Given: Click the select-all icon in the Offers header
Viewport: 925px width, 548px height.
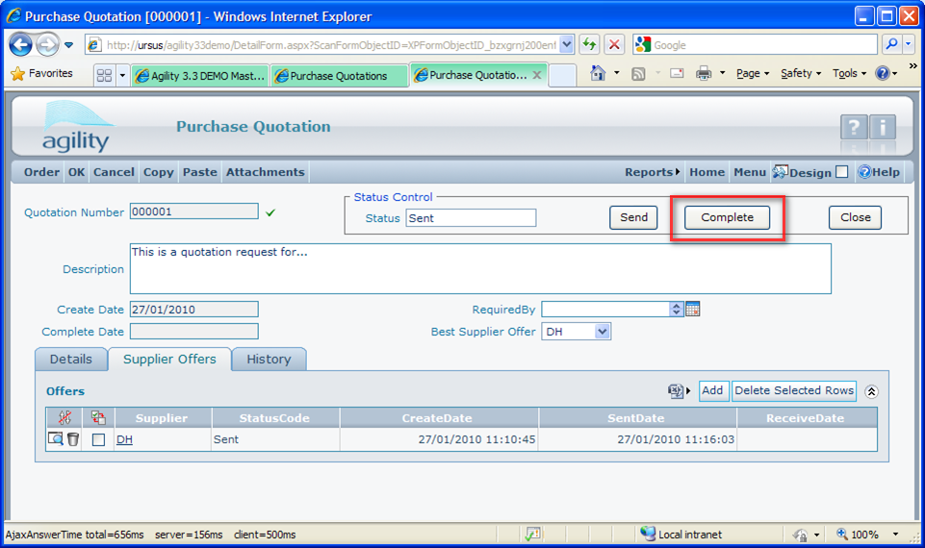Looking at the screenshot, I should pos(98,417).
